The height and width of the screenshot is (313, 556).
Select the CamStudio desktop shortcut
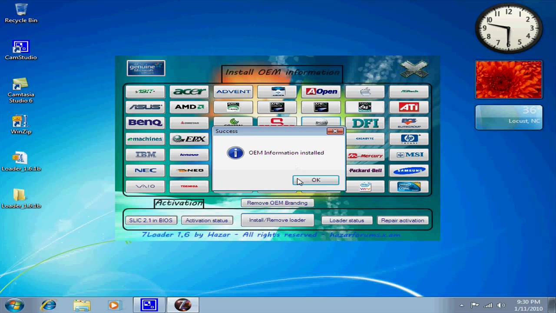[x=21, y=50]
